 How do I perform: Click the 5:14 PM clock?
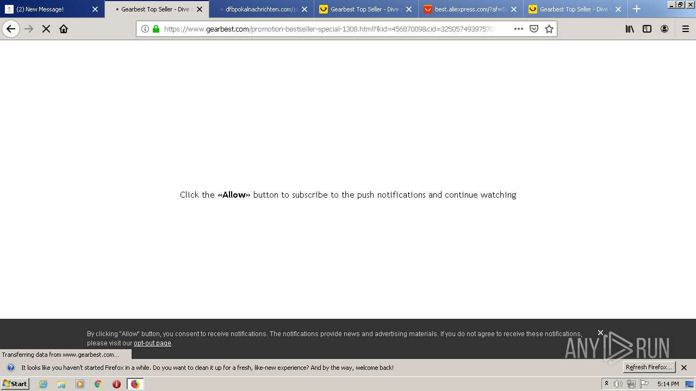pyautogui.click(x=668, y=384)
